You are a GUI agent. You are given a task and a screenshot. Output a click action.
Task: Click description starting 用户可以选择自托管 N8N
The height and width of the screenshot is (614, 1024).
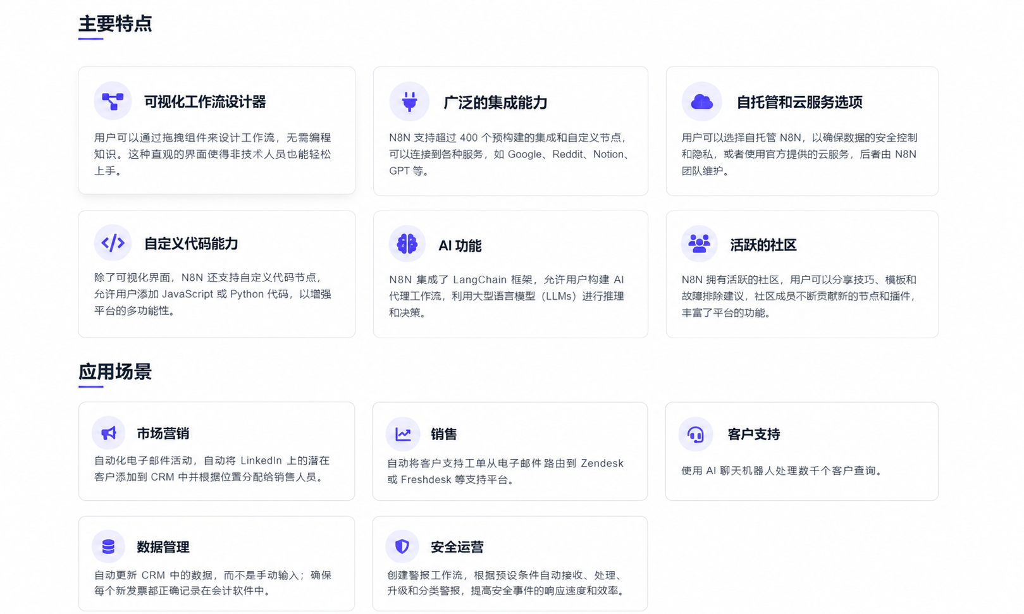[799, 154]
